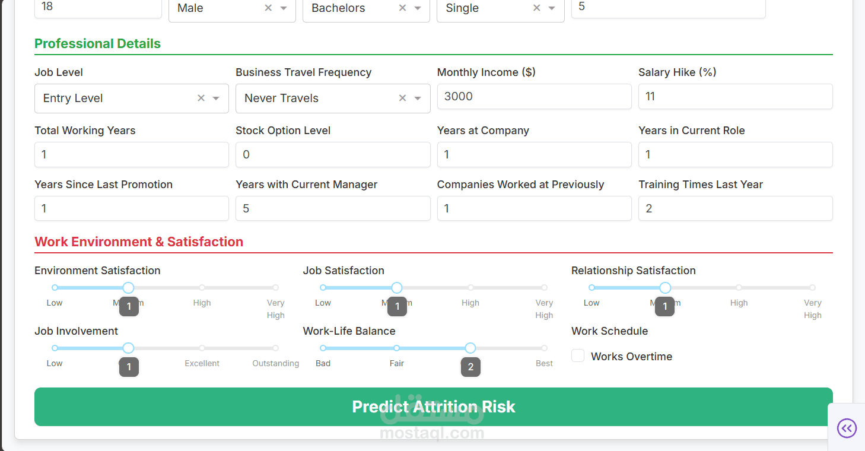
Task: Clear the Bachelors education selection
Action: pos(402,8)
